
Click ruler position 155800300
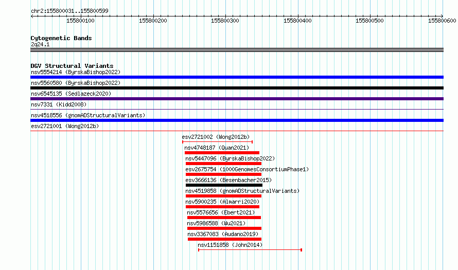coord(225,21)
